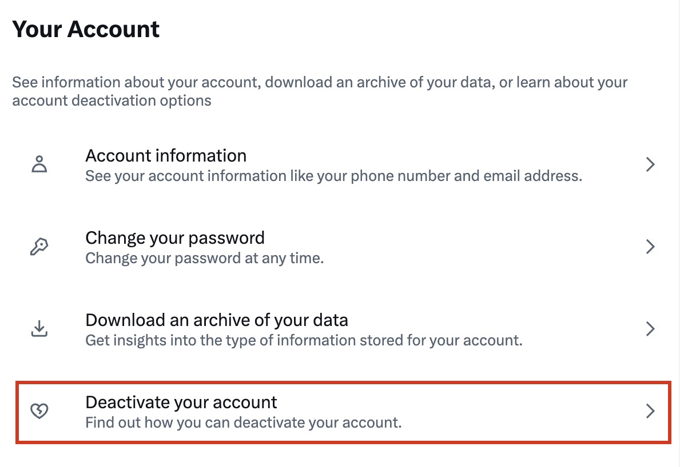This screenshot has width=684, height=467.
Task: Click the download arrow icon for data archive
Action: click(x=39, y=329)
